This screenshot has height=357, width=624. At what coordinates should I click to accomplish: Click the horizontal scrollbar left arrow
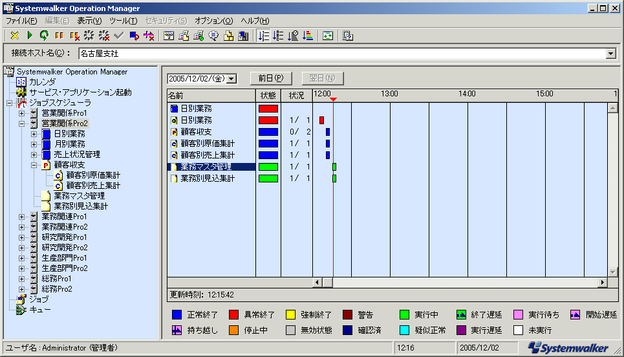pyautogui.click(x=317, y=282)
